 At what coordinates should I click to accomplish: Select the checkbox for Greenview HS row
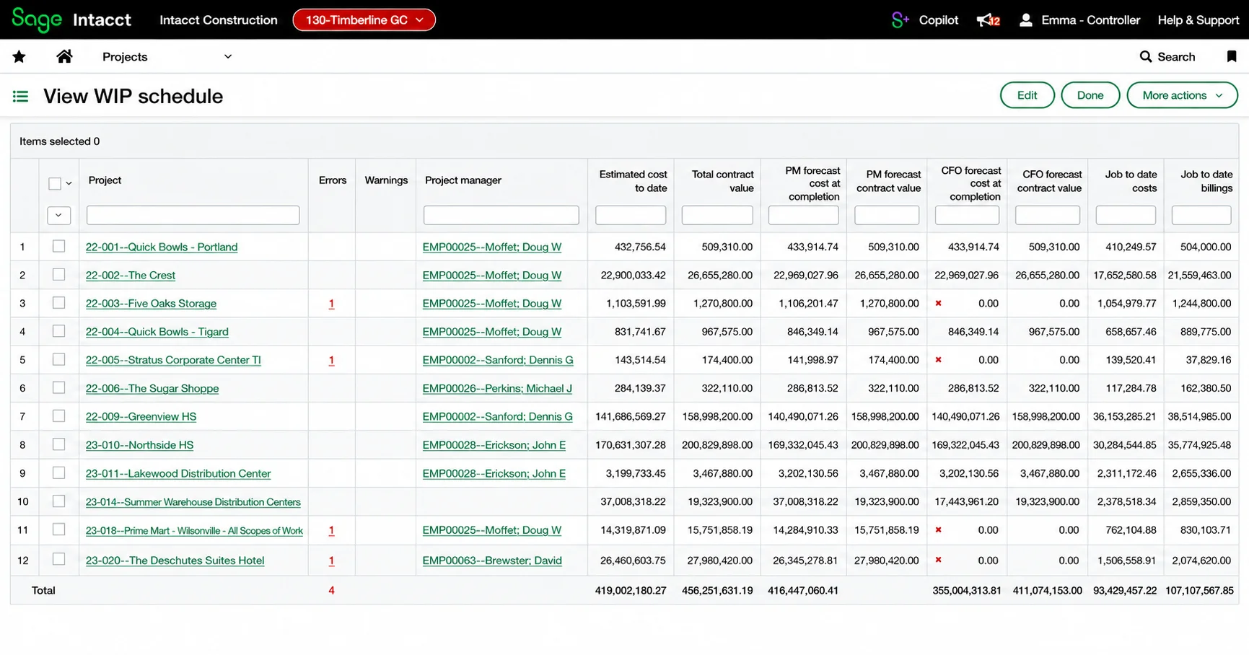pos(58,416)
